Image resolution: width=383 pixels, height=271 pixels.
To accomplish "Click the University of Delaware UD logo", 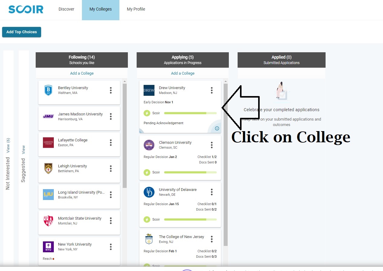I will pyautogui.click(x=149, y=192).
